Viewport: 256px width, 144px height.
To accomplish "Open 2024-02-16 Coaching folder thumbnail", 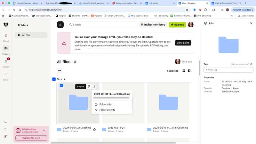I will 168,103.
